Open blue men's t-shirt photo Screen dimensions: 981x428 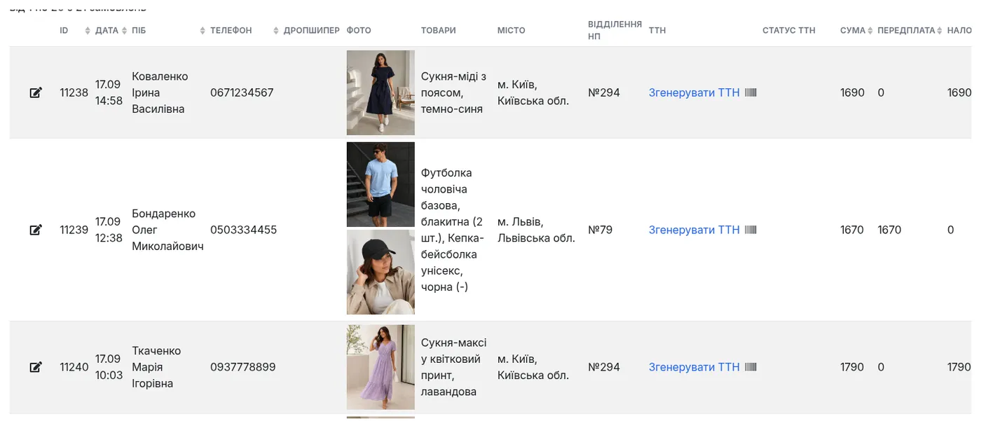tap(380, 185)
